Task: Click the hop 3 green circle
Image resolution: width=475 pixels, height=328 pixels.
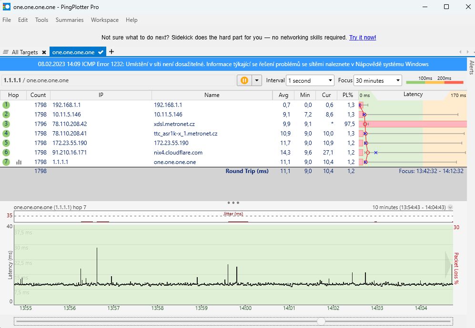Action: (x=6, y=124)
